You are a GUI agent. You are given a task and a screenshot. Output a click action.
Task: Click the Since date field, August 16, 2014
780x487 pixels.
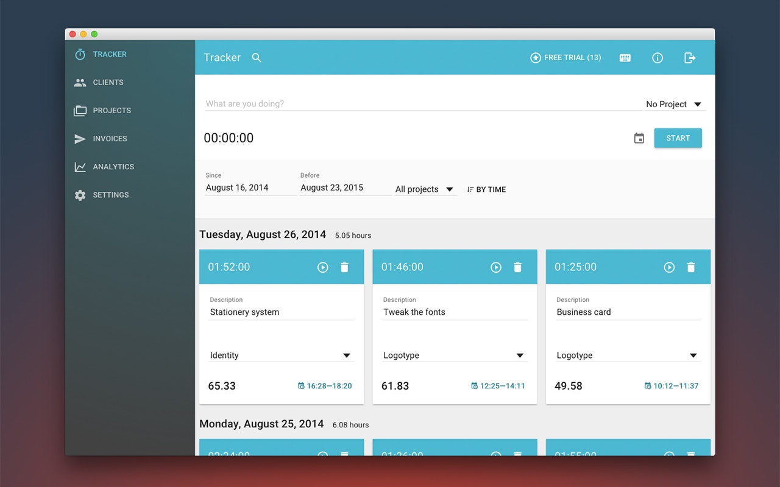tap(250, 187)
